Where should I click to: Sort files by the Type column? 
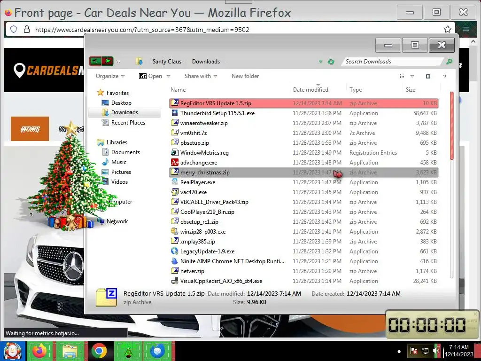(356, 90)
